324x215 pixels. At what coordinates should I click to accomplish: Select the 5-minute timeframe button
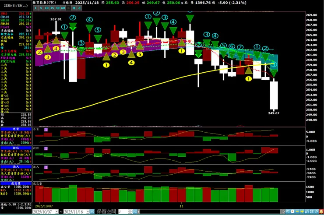point(41,8)
